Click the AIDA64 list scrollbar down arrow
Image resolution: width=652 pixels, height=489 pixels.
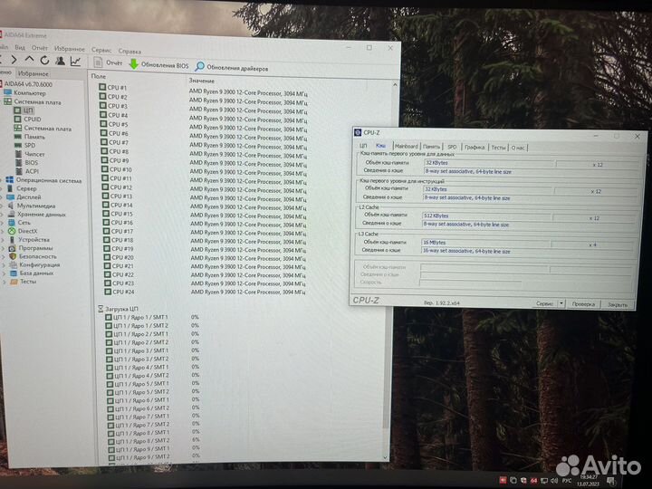point(385,457)
